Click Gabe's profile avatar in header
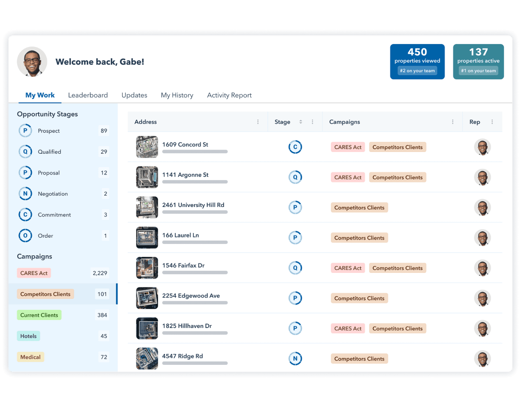Image resolution: width=521 pixels, height=406 pixels. tap(32, 62)
